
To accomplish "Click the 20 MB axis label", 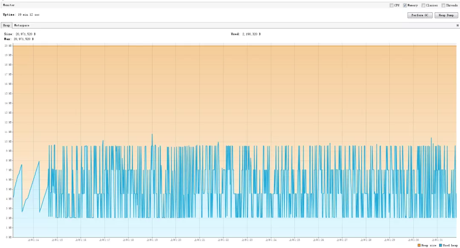I will click(x=8, y=46).
